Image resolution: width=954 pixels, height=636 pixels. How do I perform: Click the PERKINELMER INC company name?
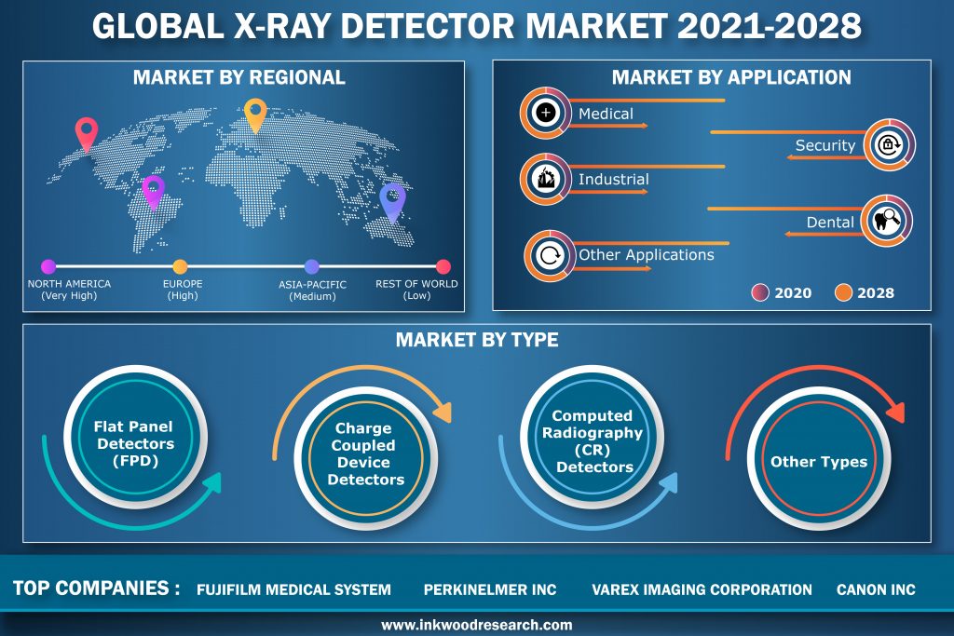coord(490,589)
